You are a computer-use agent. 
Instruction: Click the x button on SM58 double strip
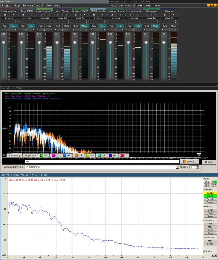tap(102, 15)
